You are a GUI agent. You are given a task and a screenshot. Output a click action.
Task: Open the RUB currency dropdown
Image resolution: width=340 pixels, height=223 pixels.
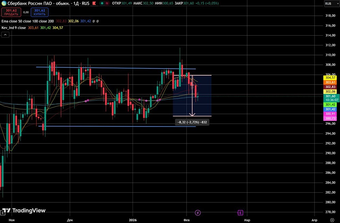pyautogui.click(x=331, y=3)
